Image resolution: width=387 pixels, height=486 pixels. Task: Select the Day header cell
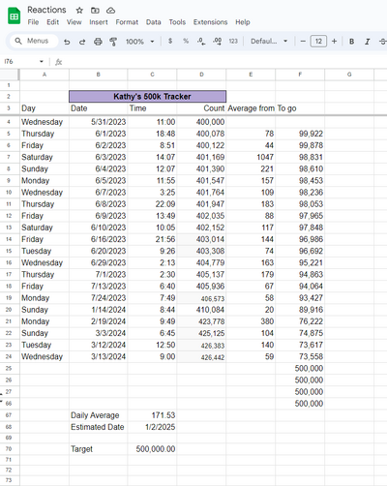[45, 108]
